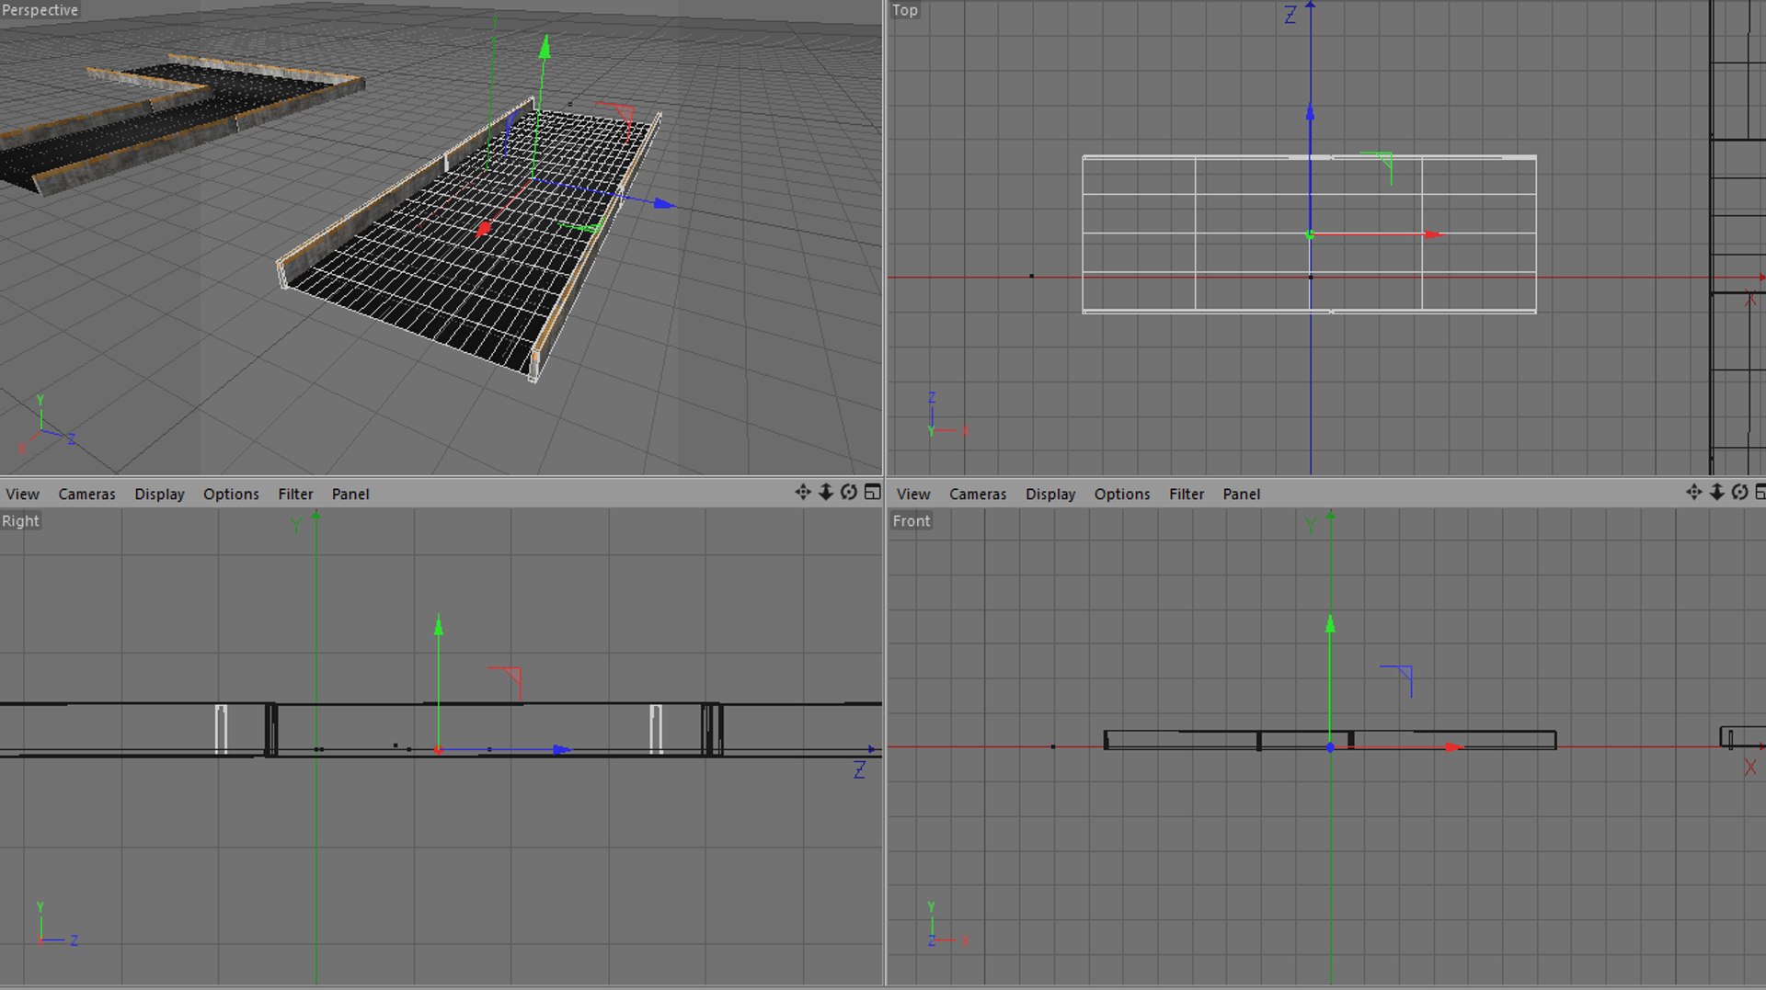Image resolution: width=1766 pixels, height=990 pixels.
Task: Click green Y axis arrow in Perspective view
Action: (x=545, y=47)
